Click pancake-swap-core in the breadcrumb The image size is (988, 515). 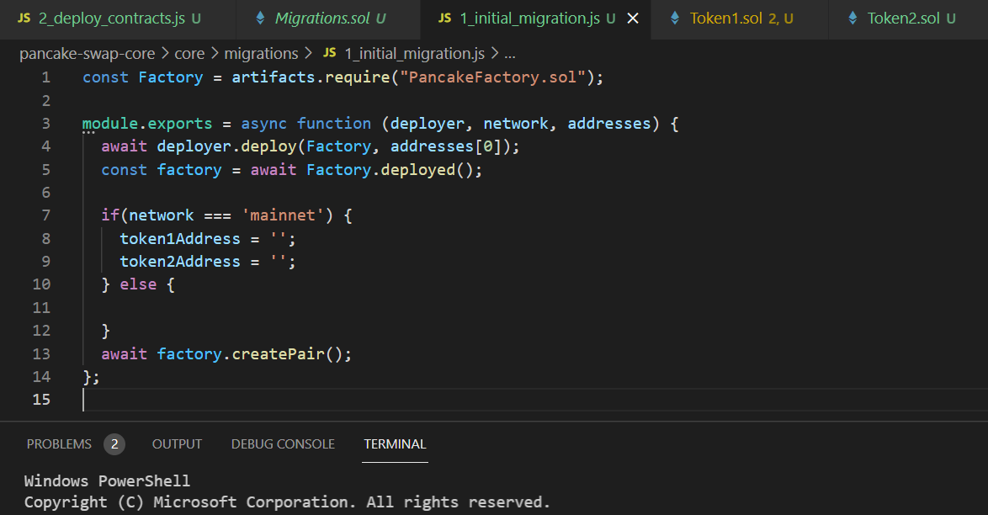87,54
